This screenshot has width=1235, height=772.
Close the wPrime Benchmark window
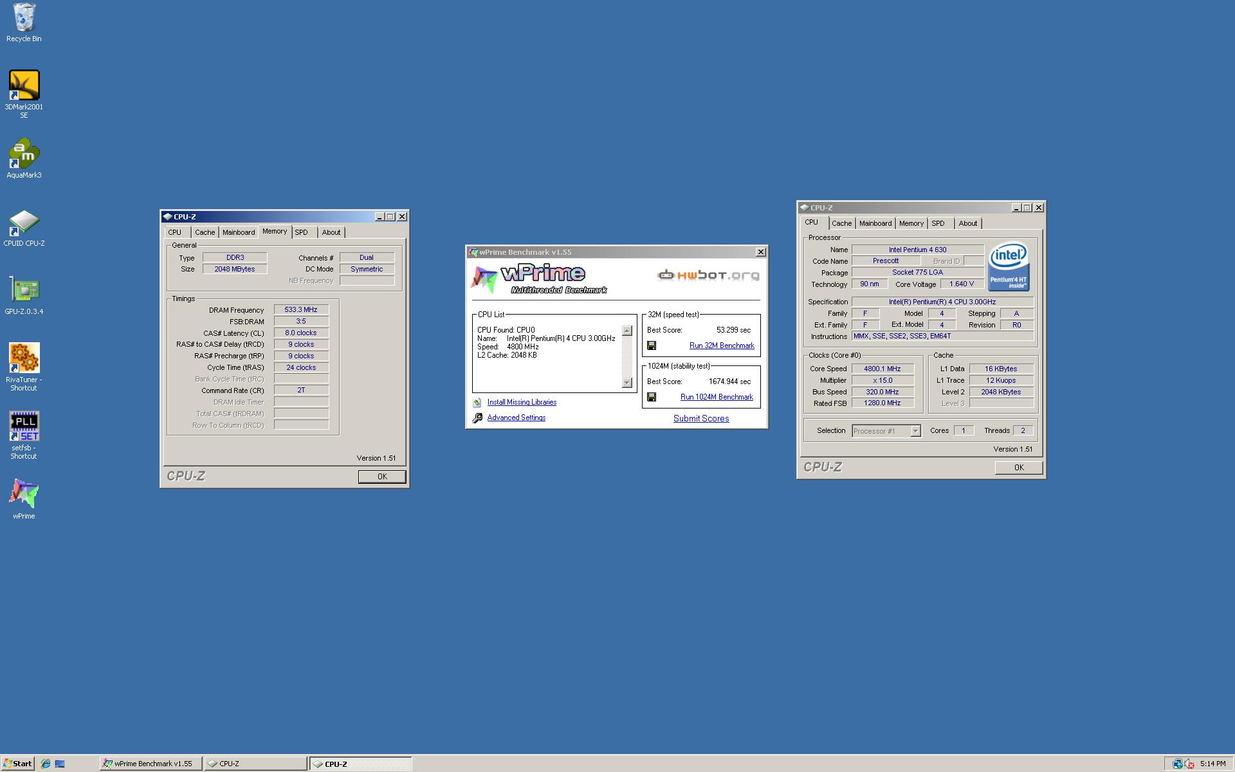[x=760, y=252]
